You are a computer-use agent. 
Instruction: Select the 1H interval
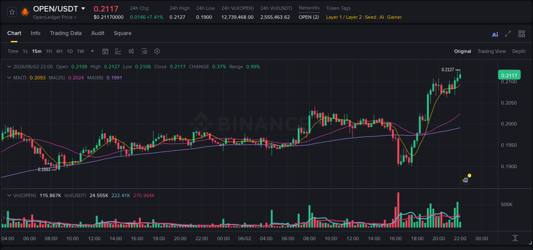click(49, 51)
